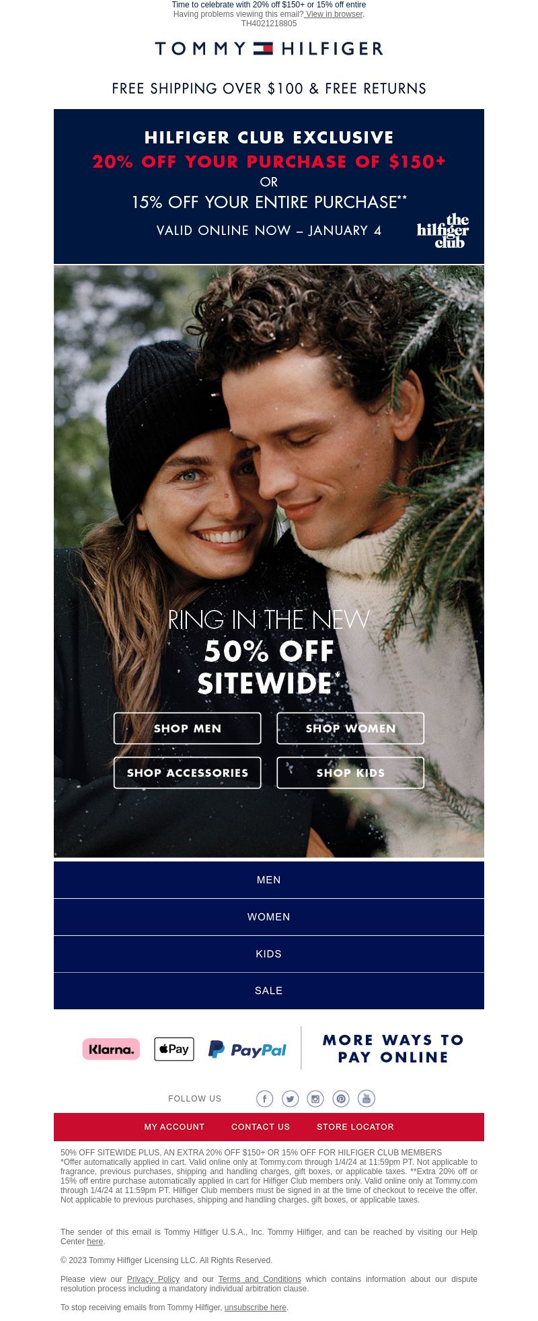Click the unsubscribe here link

coord(256,1308)
